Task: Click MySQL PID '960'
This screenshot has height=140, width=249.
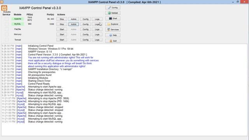Action: (30, 24)
